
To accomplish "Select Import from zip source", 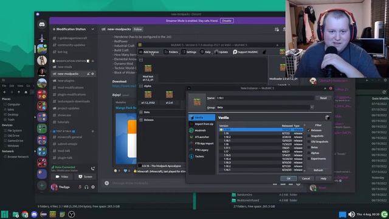I will tap(202, 124).
